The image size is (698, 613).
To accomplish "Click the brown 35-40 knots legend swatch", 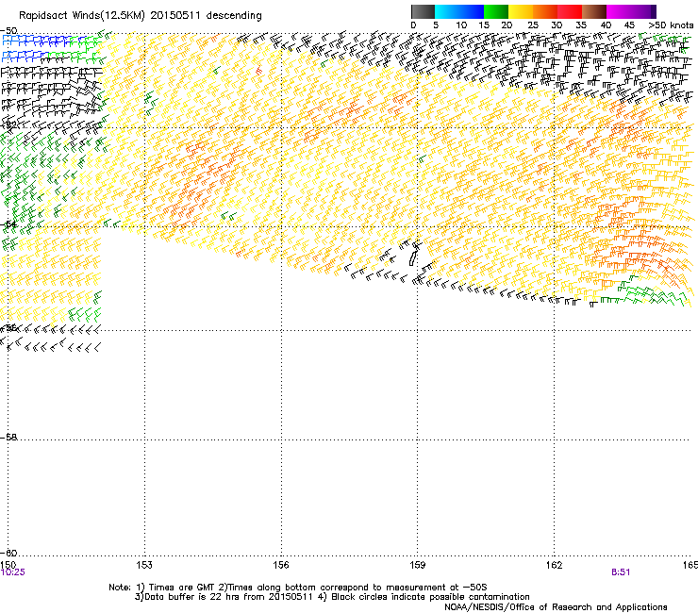I will 594,11.
